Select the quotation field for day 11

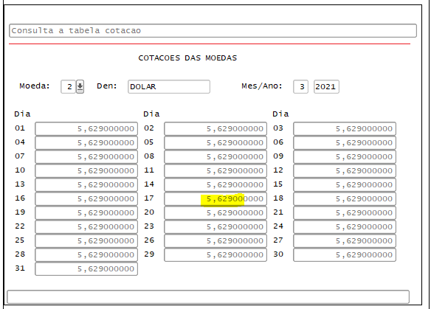coord(215,171)
